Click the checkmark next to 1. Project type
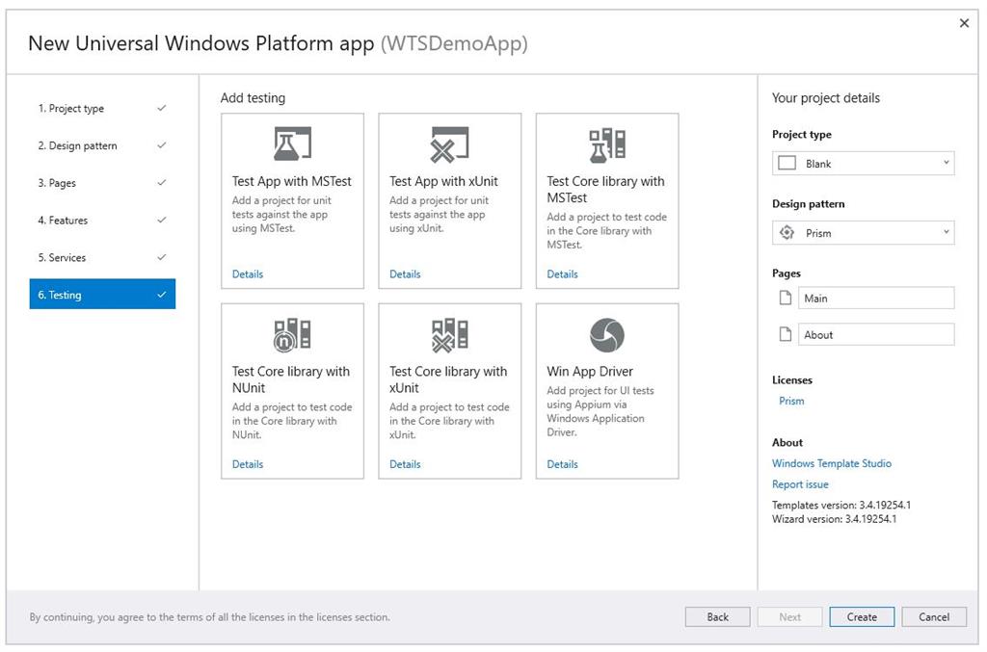The width and height of the screenshot is (987, 652). pyautogui.click(x=163, y=108)
